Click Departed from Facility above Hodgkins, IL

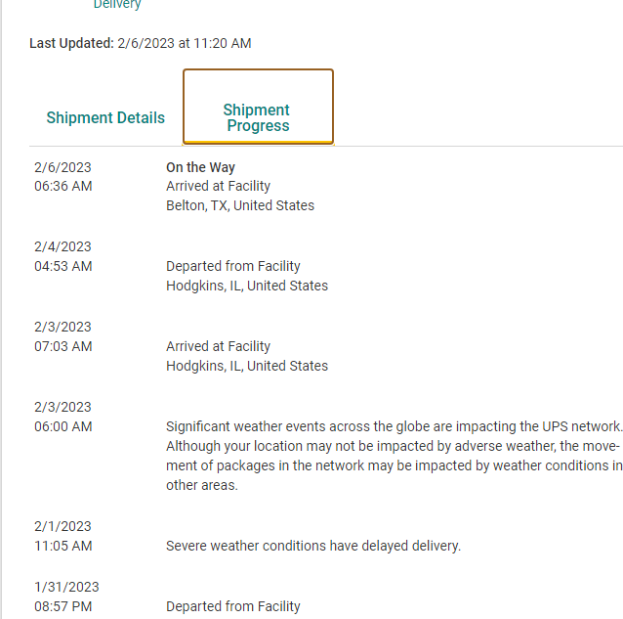233,266
